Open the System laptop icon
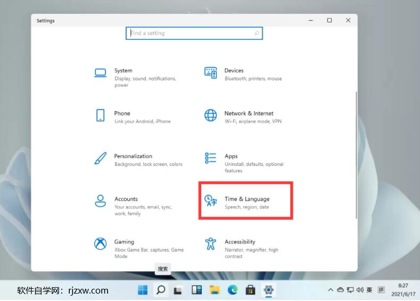 tap(101, 73)
